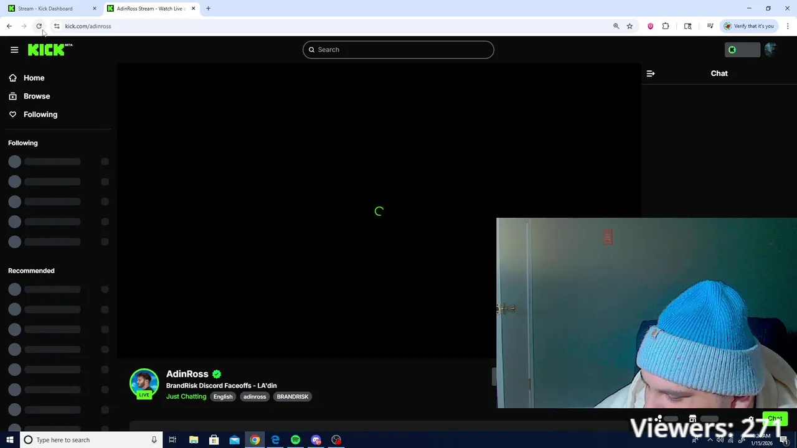Close the Kick Dashboard tab
Image resolution: width=797 pixels, height=448 pixels.
click(95, 9)
